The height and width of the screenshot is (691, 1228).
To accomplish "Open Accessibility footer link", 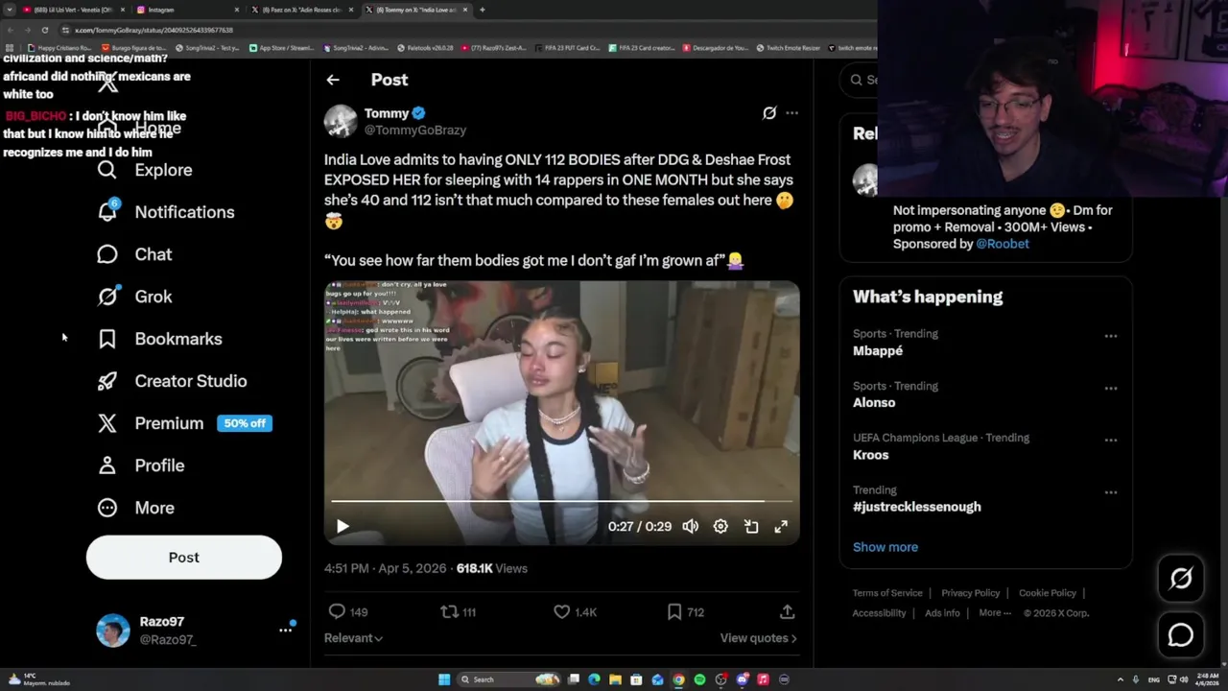I will 879,613.
